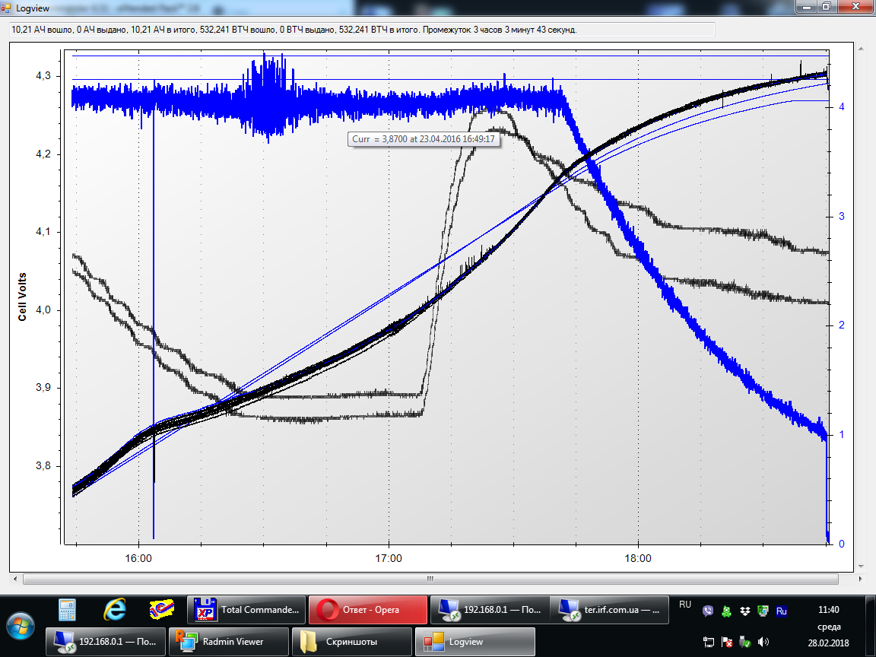The image size is (876, 657).
Task: Switch to Total Commander taskbar button
Action: (x=246, y=610)
